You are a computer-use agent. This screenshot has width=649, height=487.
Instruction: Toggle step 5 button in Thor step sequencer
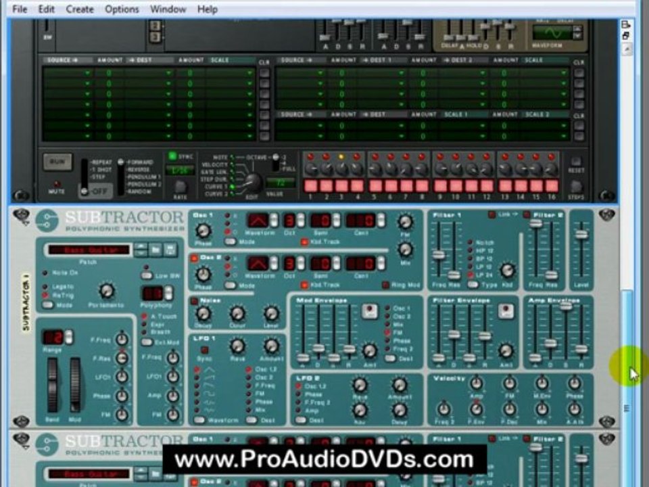point(375,186)
